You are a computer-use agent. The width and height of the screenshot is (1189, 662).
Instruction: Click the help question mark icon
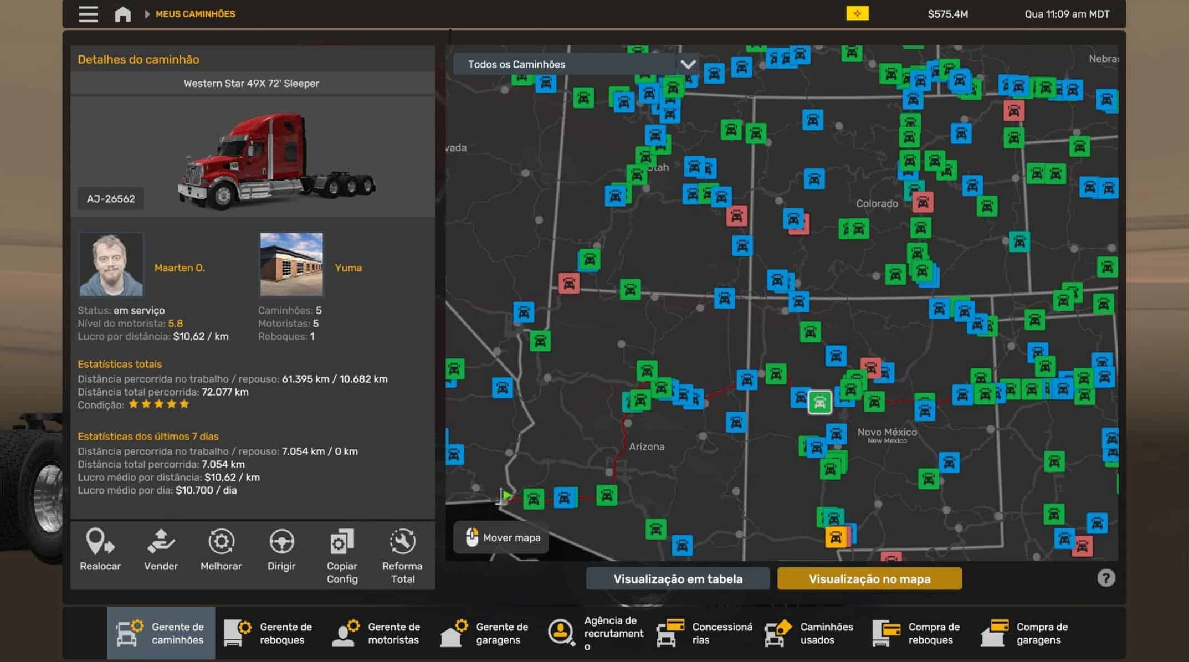(x=1105, y=578)
